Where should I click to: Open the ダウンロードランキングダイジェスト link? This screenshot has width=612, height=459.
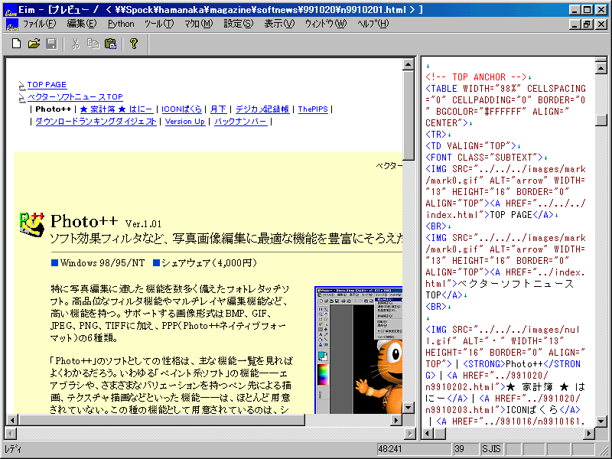[x=96, y=122]
